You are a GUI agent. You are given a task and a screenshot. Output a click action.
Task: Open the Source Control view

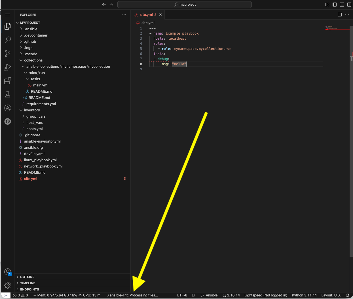point(7,53)
